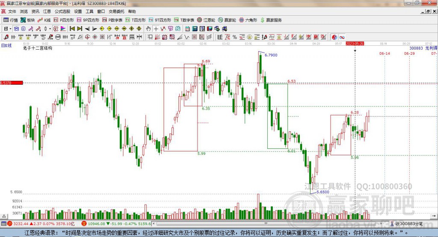Image resolution: width=438 pixels, height=237 pixels.
Task: Click the save floppy disk icon
Action: tap(210, 29)
